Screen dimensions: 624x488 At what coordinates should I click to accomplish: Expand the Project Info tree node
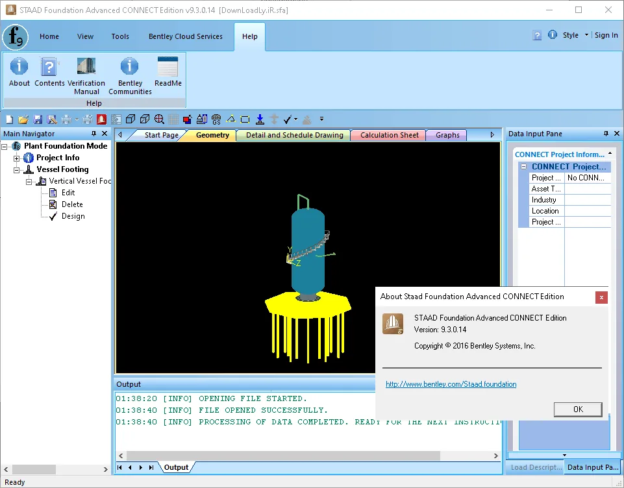[16, 158]
